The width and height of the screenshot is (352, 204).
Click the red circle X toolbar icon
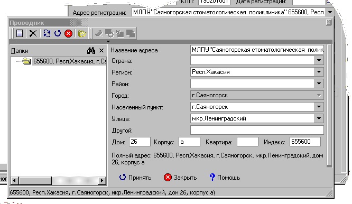(69, 33)
